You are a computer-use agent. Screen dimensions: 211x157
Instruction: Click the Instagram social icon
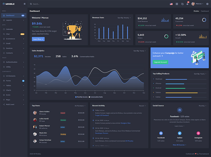tap(198, 133)
